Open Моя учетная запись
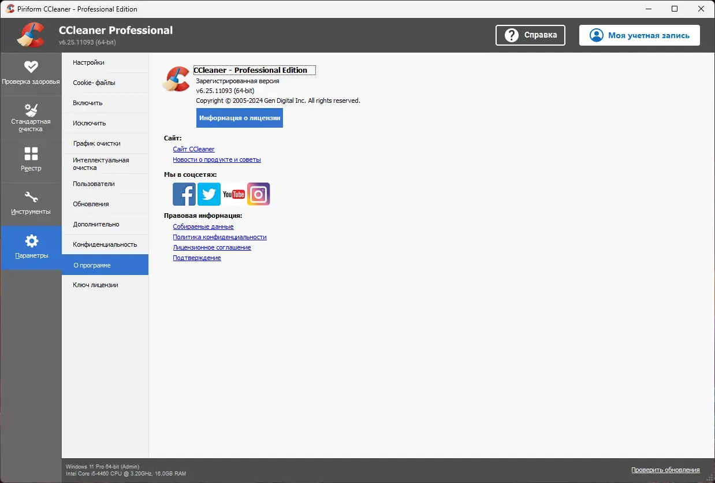The height and width of the screenshot is (483, 715). 639,35
